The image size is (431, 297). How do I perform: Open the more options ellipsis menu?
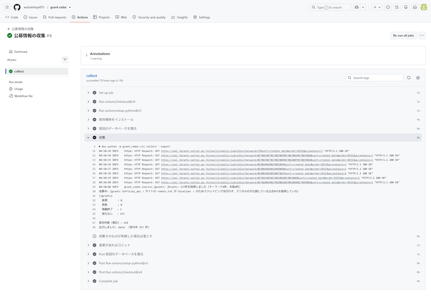[x=422, y=35]
